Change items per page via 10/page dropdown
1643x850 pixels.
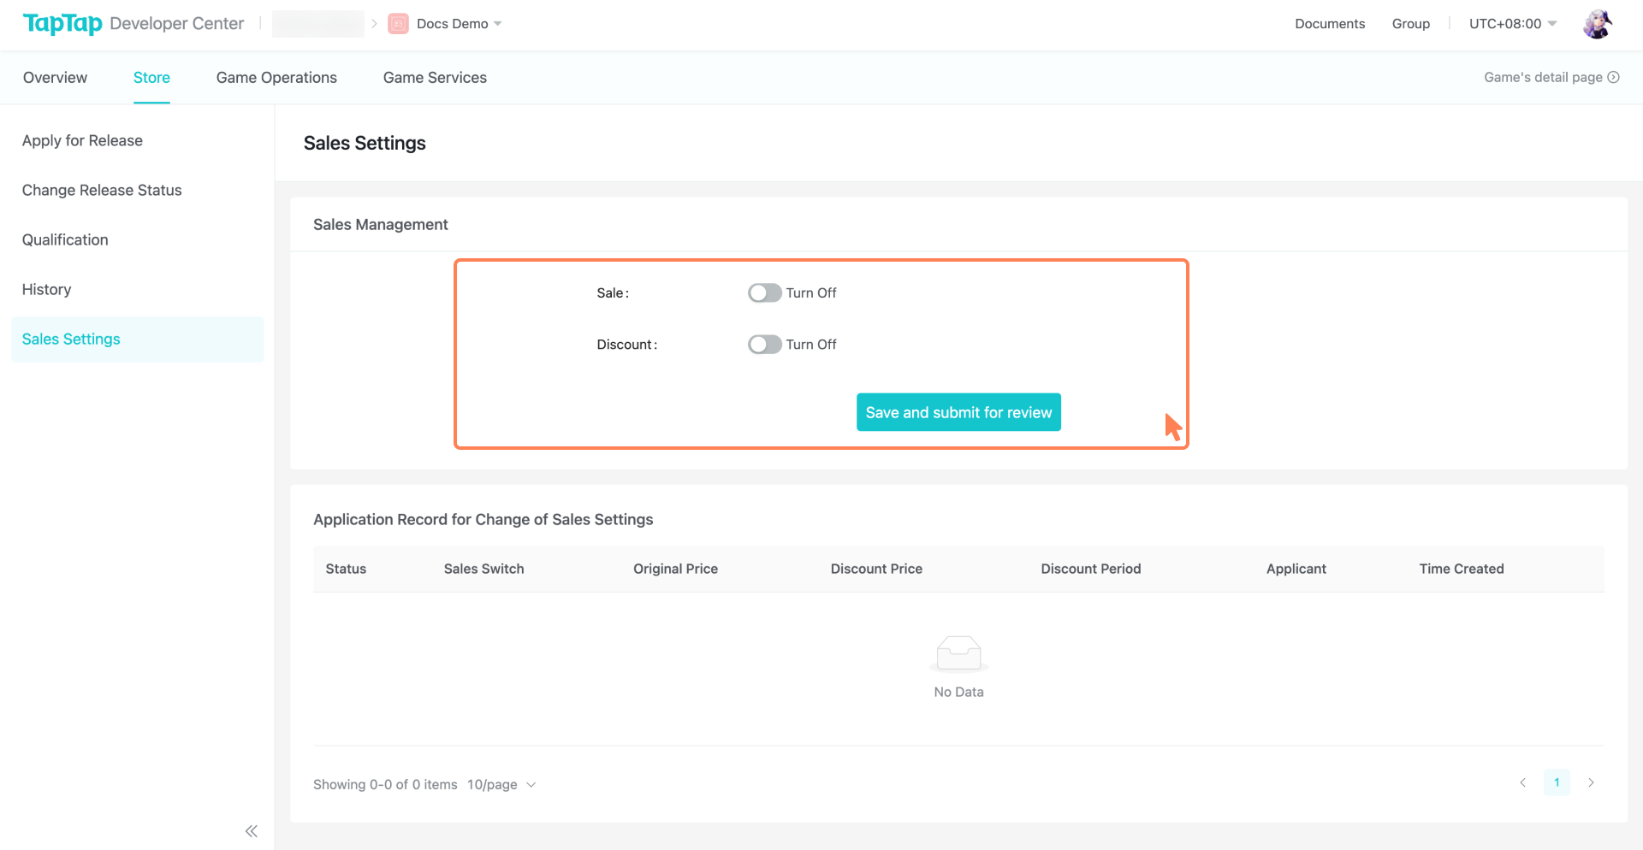(x=501, y=784)
